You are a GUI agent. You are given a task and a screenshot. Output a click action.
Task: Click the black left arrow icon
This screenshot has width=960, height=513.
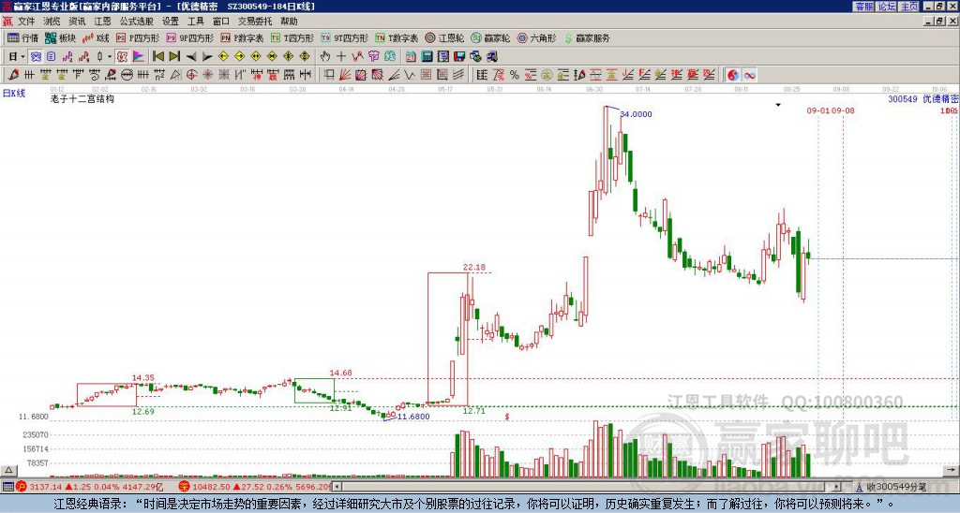click(191, 57)
